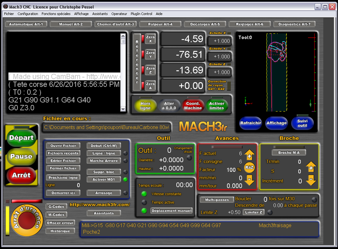The width and height of the screenshot is (338, 249).
Task: Click the vertical Référencer all axes button
Action: coord(137,62)
